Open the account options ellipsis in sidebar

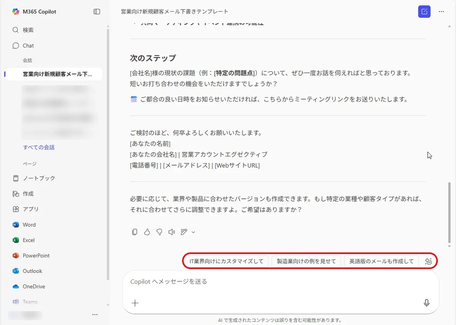(94, 314)
